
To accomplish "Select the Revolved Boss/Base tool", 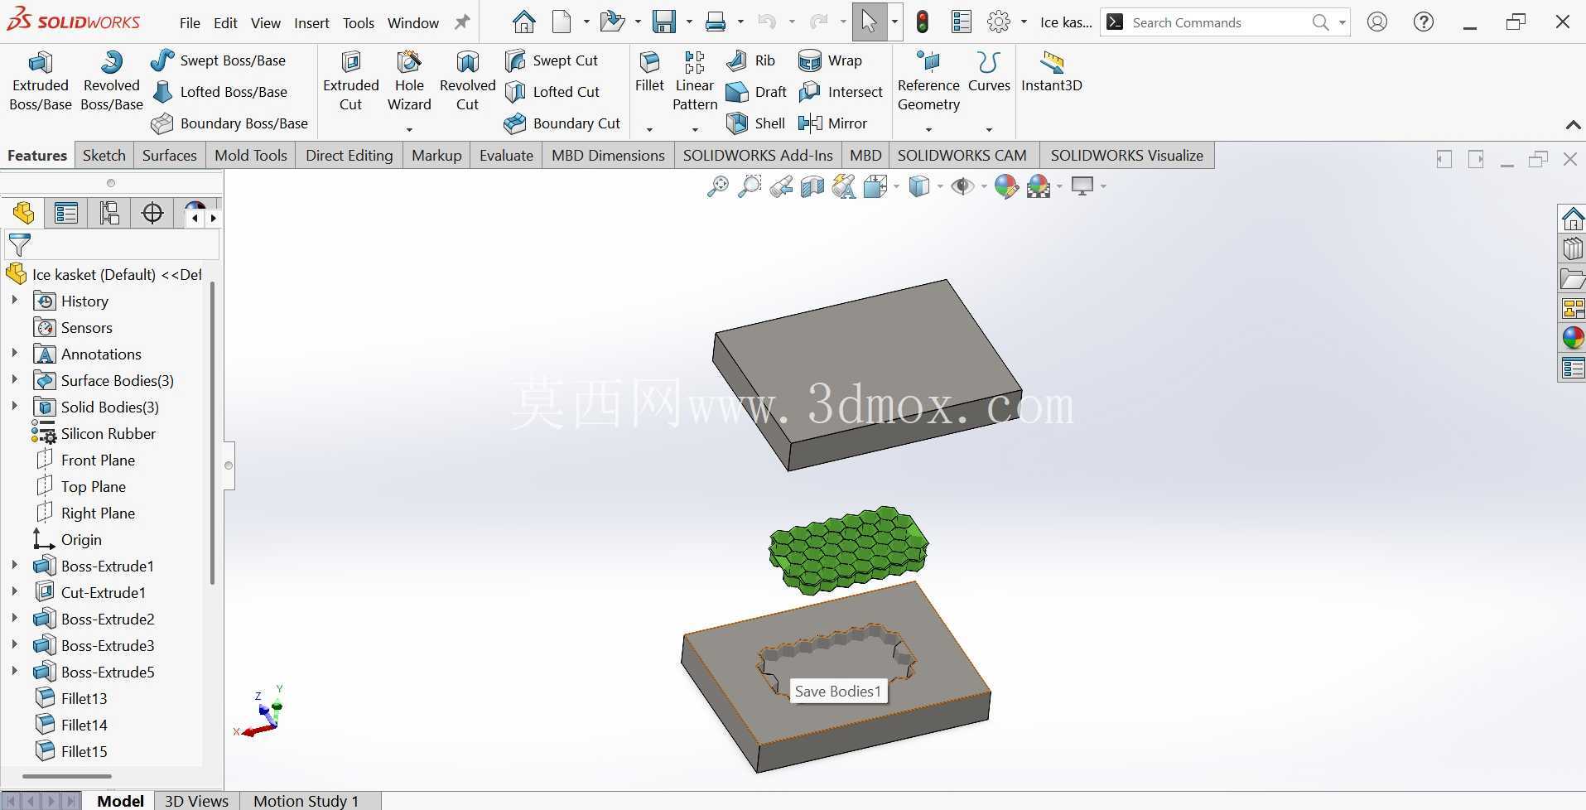I will click(x=111, y=81).
